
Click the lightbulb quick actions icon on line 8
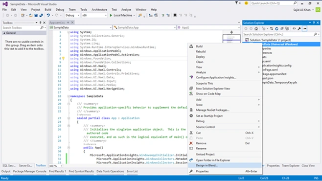(x=63, y=59)
